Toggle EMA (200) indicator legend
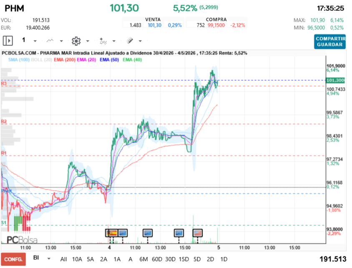 click(x=65, y=60)
